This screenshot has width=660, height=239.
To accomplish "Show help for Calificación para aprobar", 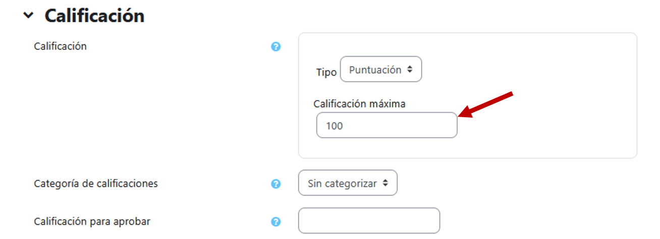I will (x=276, y=222).
